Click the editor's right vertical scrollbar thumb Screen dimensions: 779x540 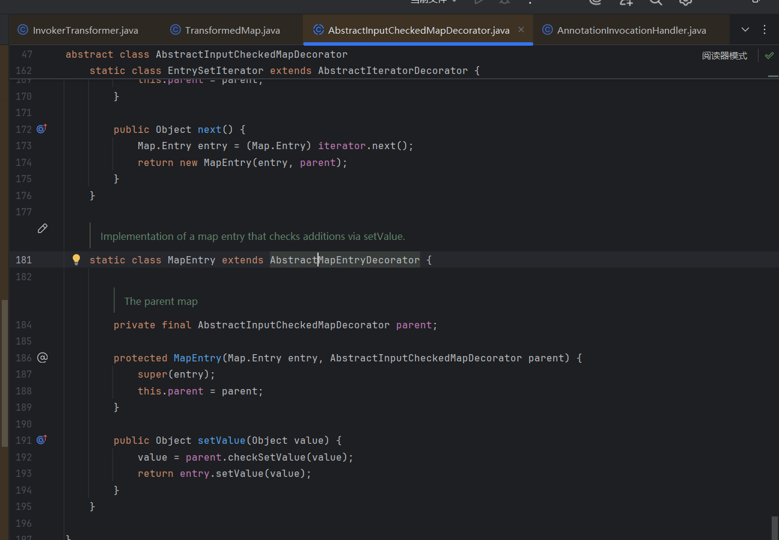(774, 527)
